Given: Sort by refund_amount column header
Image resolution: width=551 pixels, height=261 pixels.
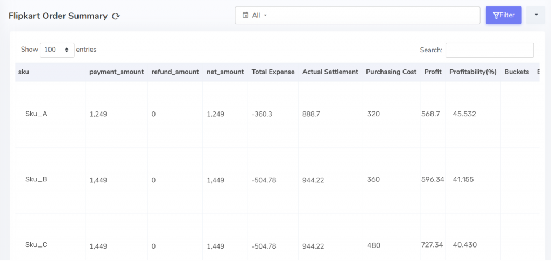Looking at the screenshot, I should coord(175,72).
